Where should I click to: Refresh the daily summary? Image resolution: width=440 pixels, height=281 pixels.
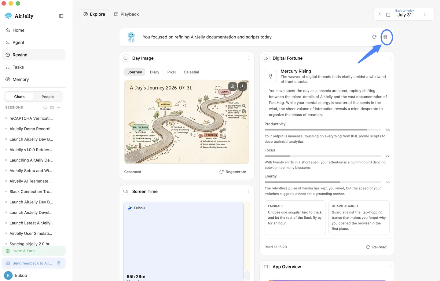(x=374, y=37)
